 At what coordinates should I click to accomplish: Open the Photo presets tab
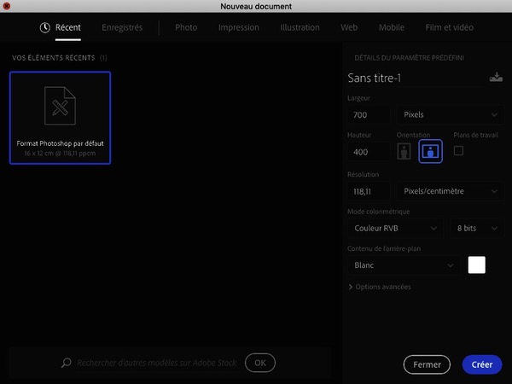tap(186, 27)
